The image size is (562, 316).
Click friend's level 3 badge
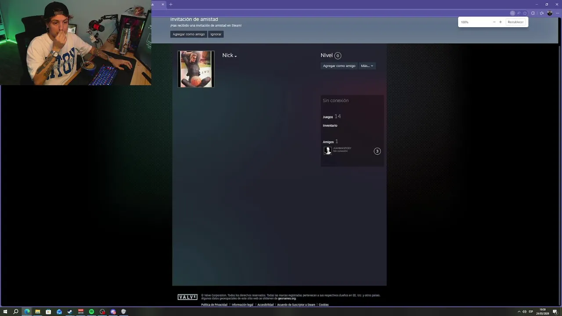[x=377, y=151]
